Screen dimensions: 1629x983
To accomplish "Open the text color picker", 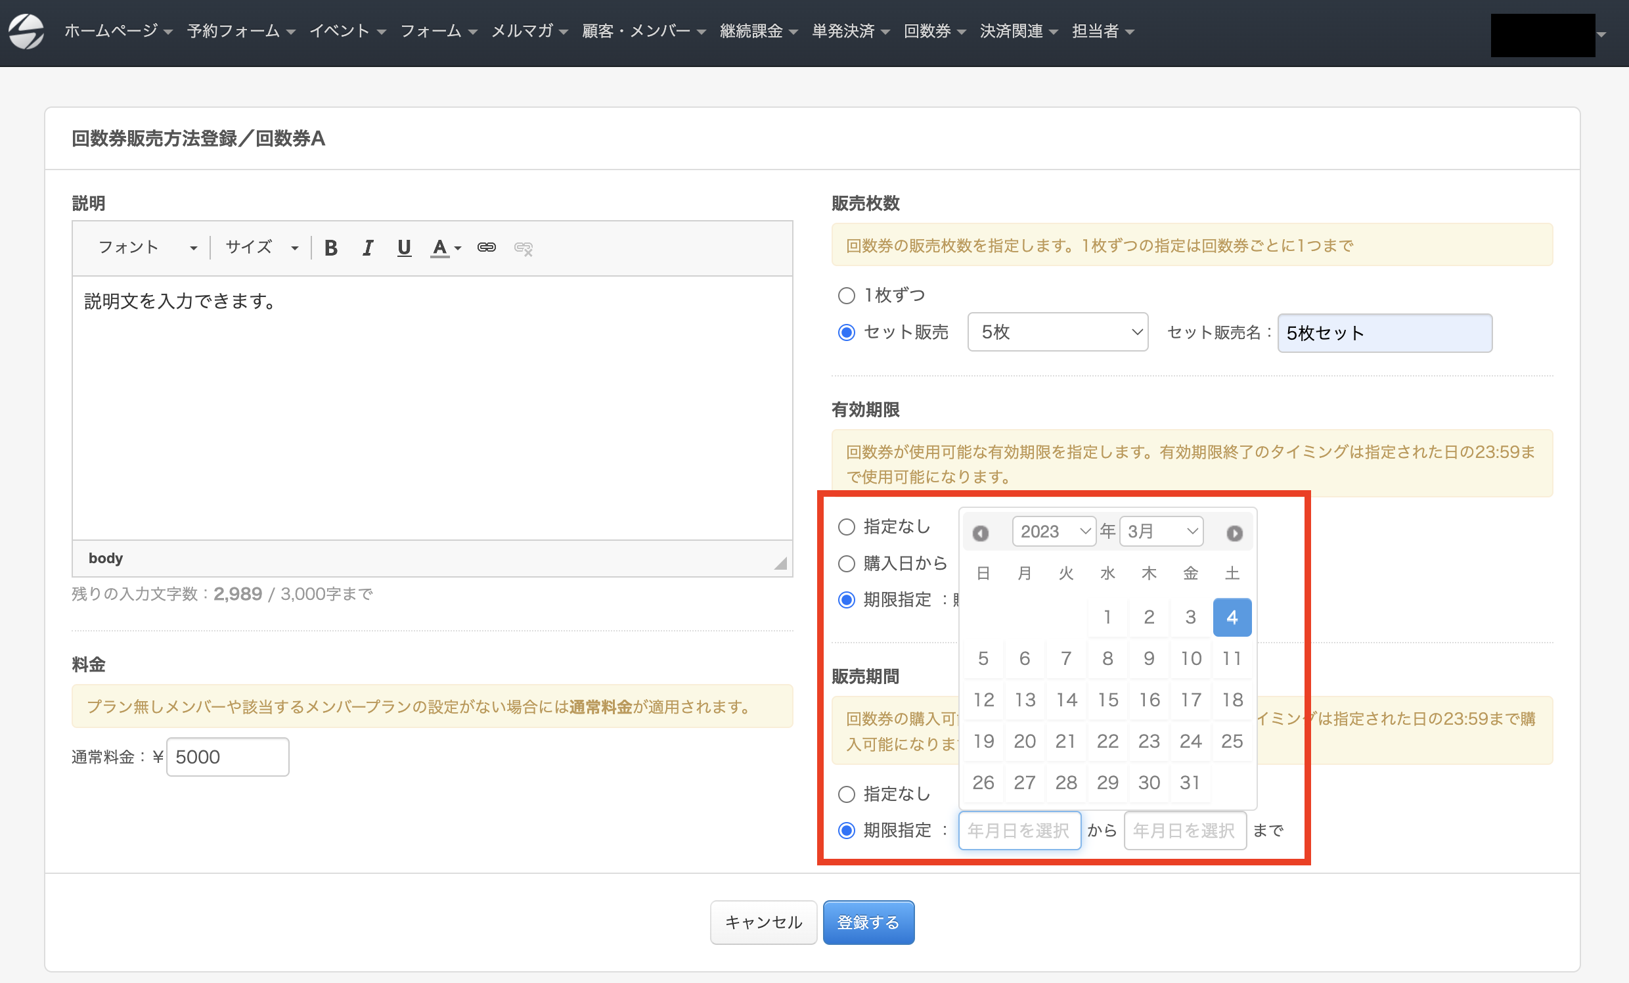I will coord(445,248).
